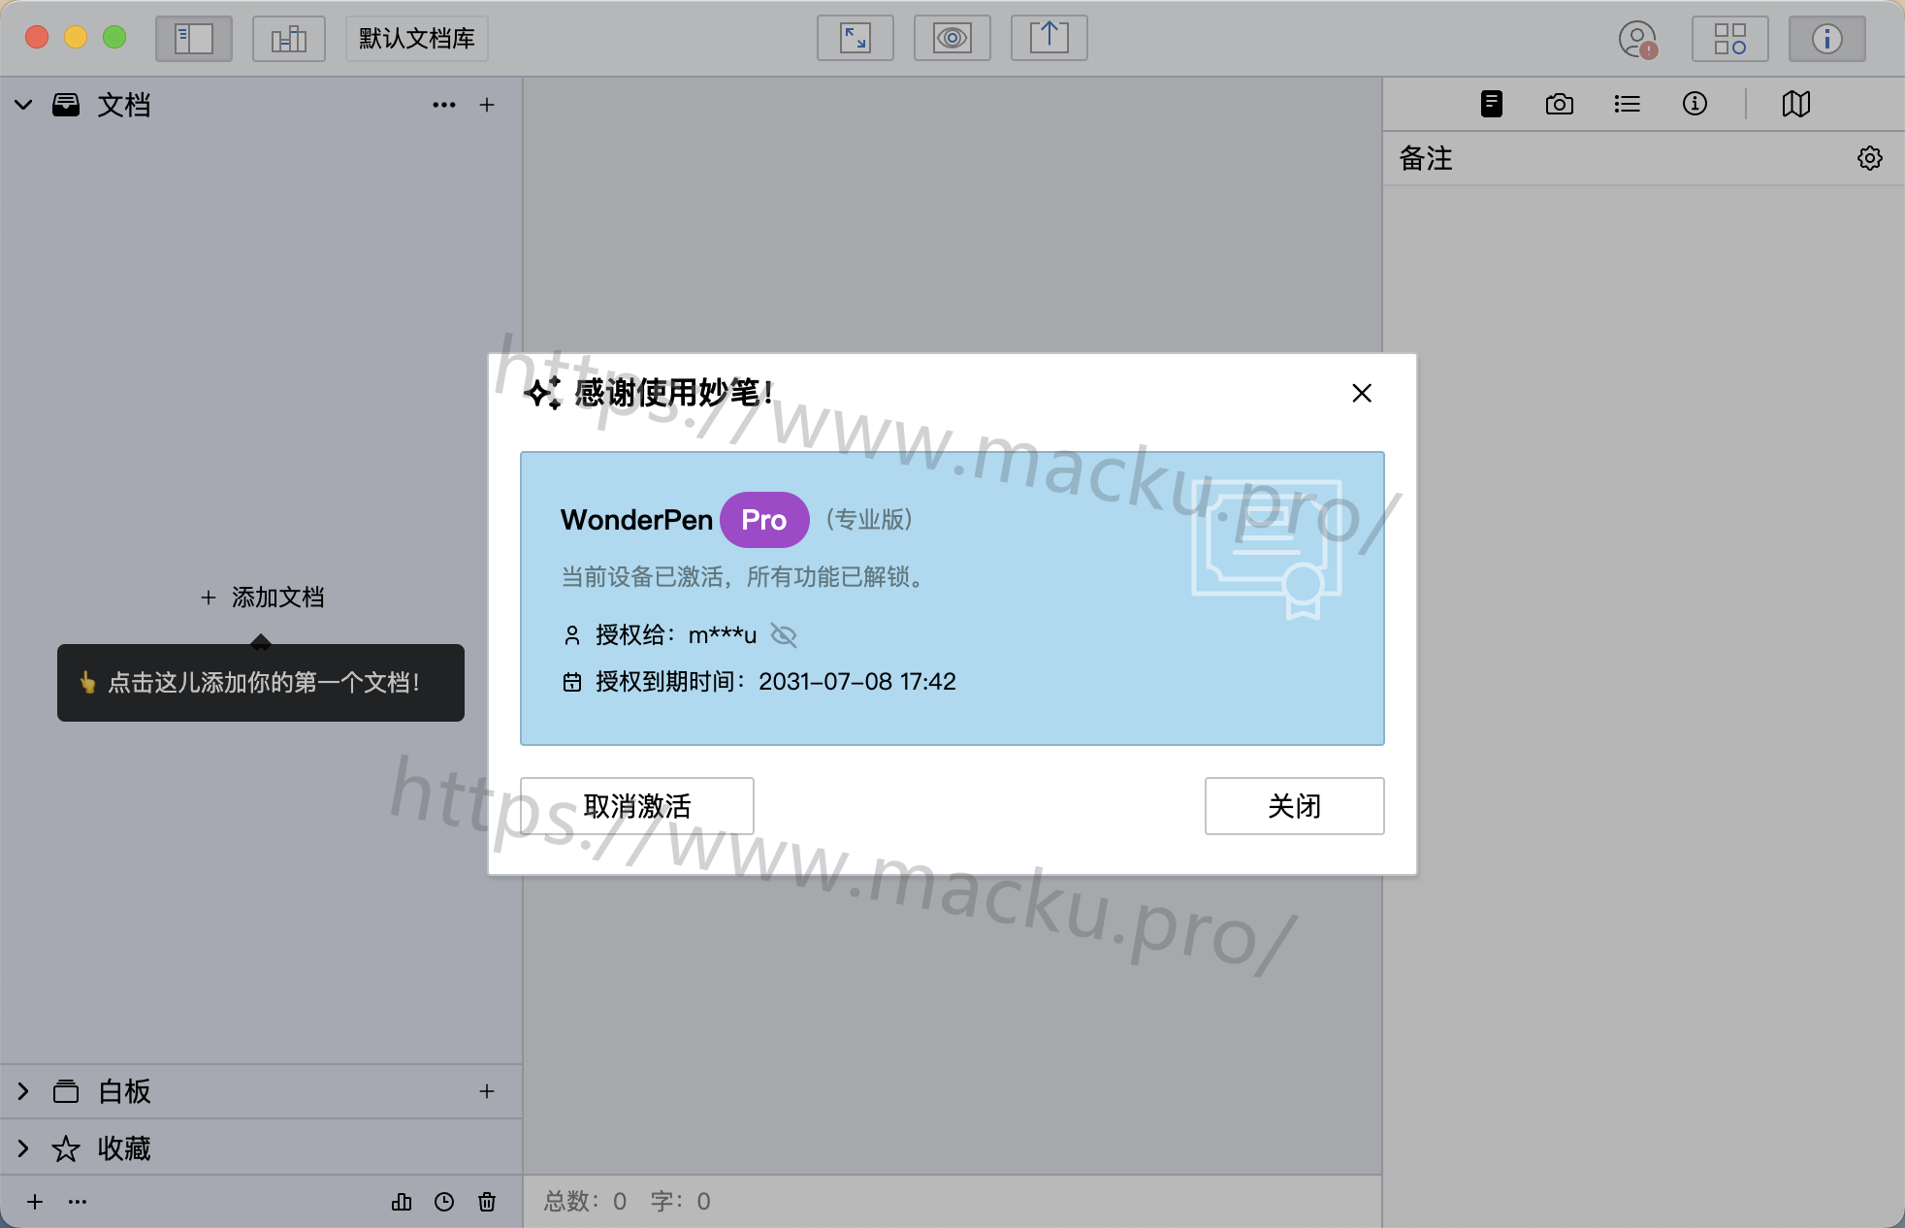Click the 总数: 0 status text
Image resolution: width=1905 pixels, height=1228 pixels.
click(x=586, y=1202)
